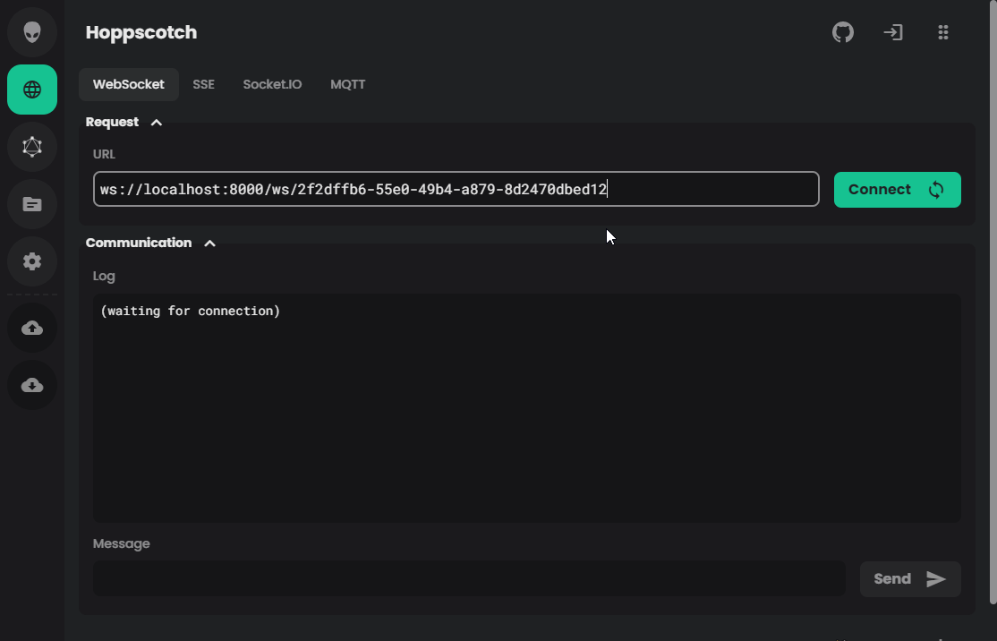
Task: Switch to the MQTT tab
Action: pos(348,84)
